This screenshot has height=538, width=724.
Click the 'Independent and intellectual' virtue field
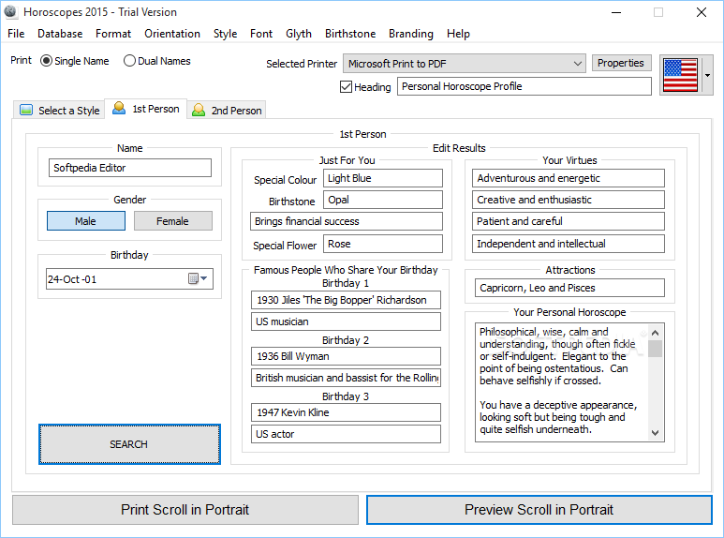(x=569, y=244)
